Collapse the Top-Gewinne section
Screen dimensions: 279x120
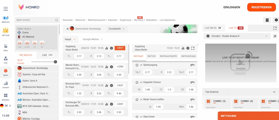pyautogui.click(x=274, y=92)
